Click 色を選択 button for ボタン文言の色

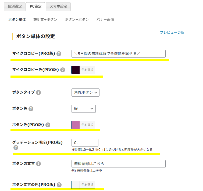pyautogui.click(x=87, y=185)
